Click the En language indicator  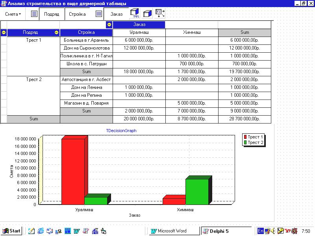pos(261,231)
